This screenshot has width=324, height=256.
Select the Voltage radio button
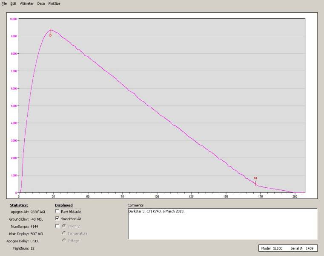coord(64,241)
